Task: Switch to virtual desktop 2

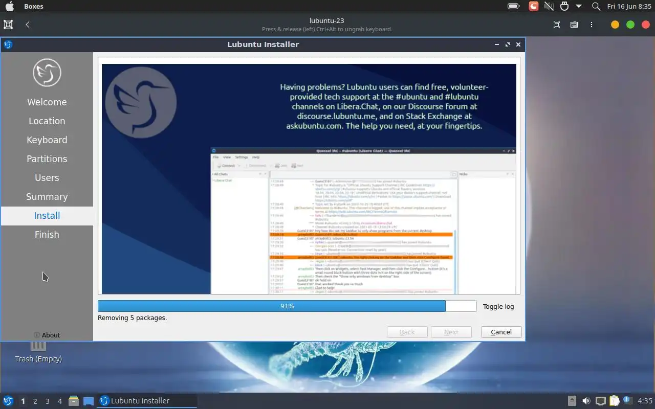Action: point(35,401)
